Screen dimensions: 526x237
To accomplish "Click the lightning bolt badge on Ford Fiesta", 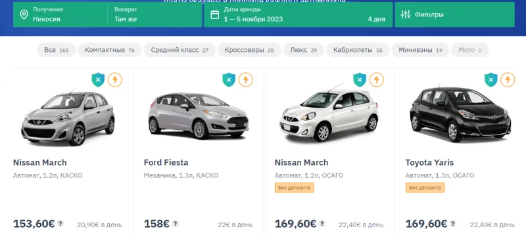I will tap(245, 80).
